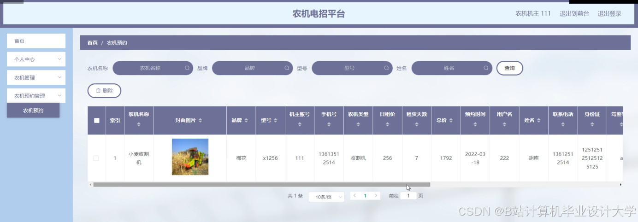Select 农机预约 submenu item

click(33, 111)
